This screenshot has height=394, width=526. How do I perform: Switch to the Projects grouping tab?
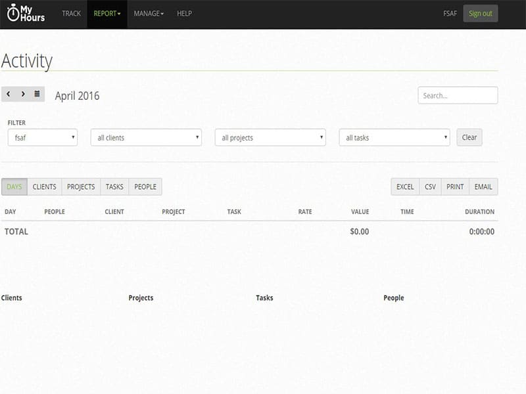click(x=81, y=187)
